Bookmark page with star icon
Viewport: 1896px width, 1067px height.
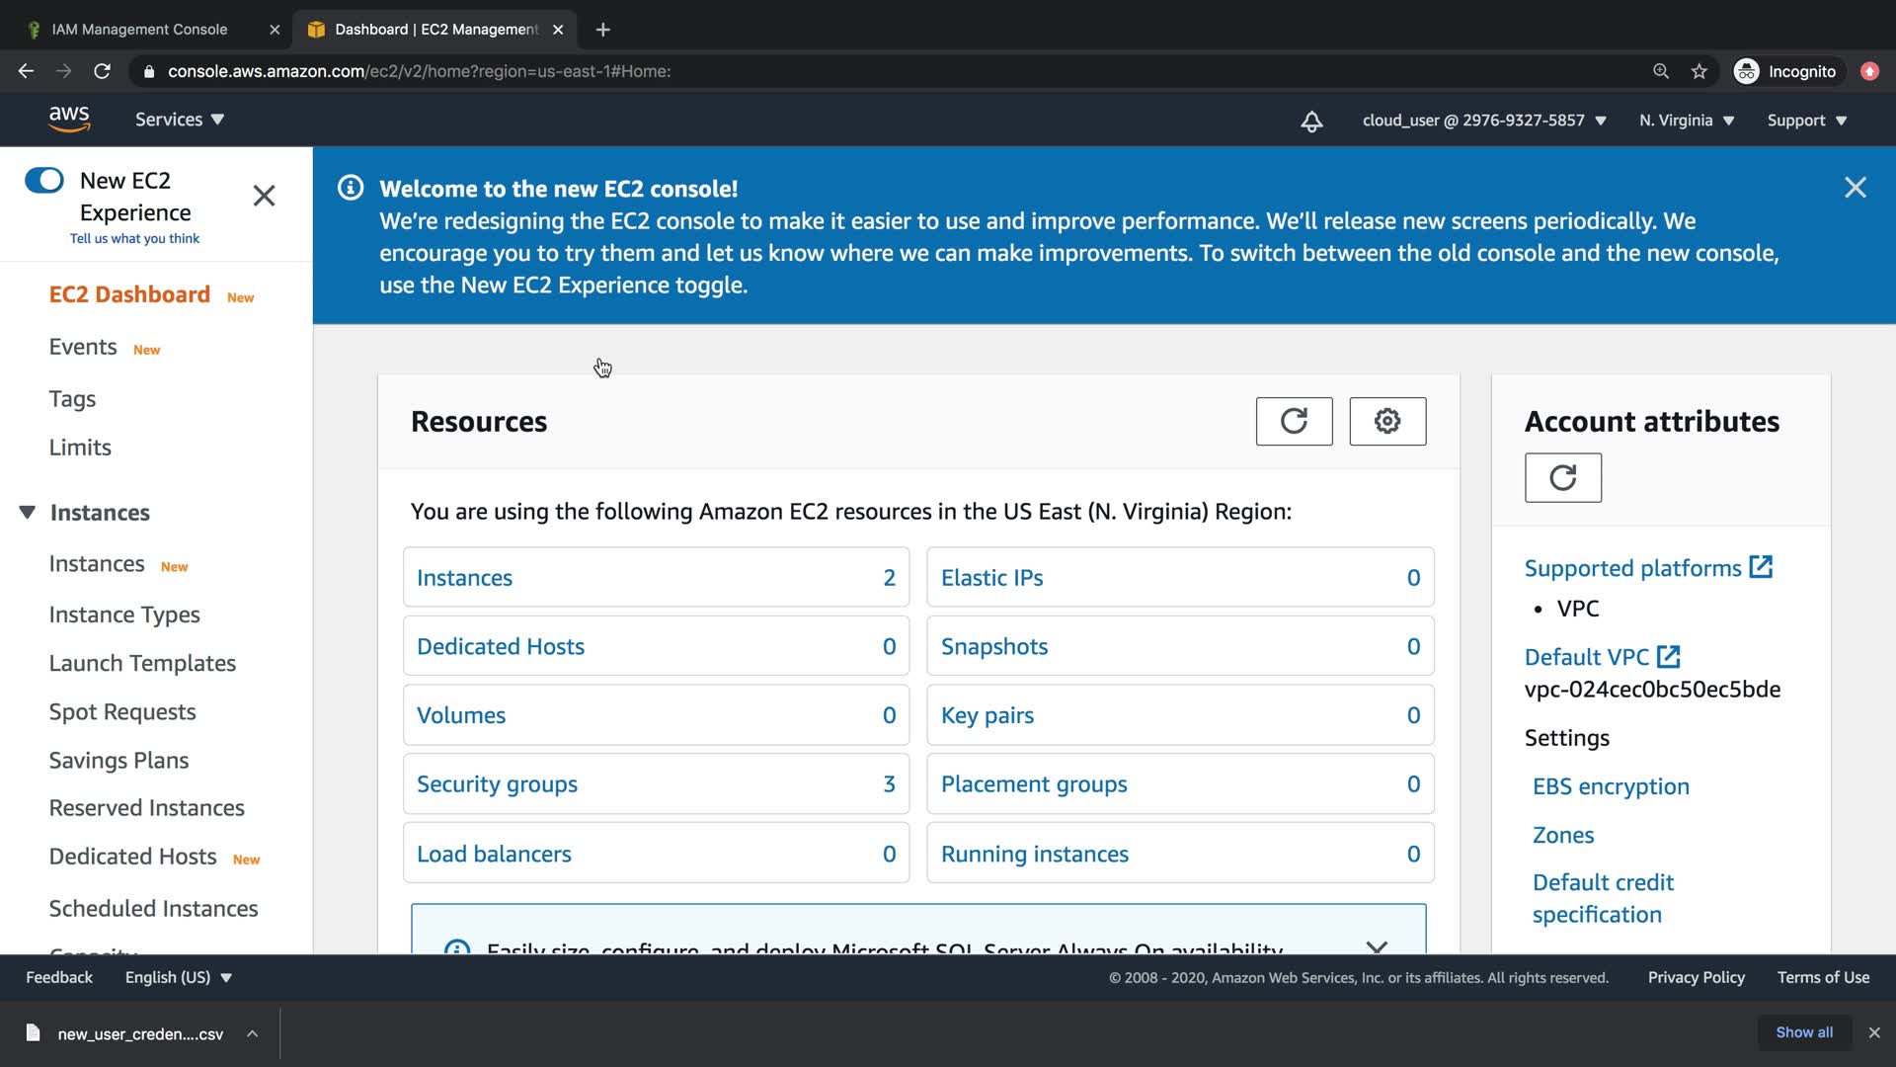(x=1698, y=71)
